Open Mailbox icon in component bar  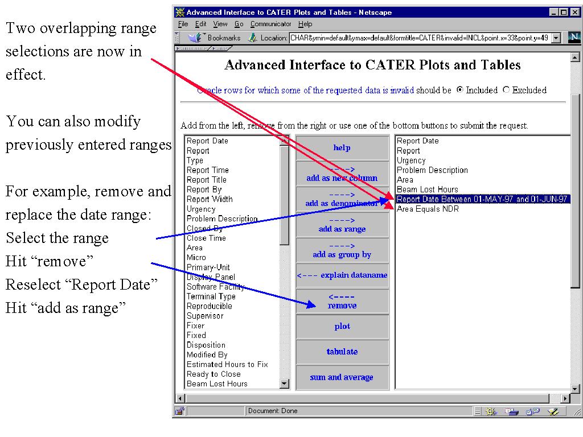(511, 411)
